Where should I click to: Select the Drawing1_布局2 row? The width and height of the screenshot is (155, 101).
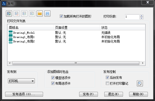pos(76,41)
